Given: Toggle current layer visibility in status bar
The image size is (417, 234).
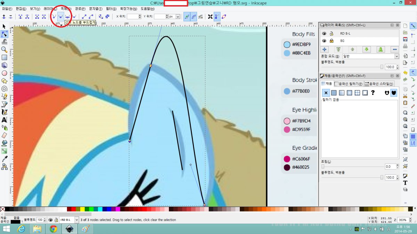Looking at the screenshot, I should point(50,220).
